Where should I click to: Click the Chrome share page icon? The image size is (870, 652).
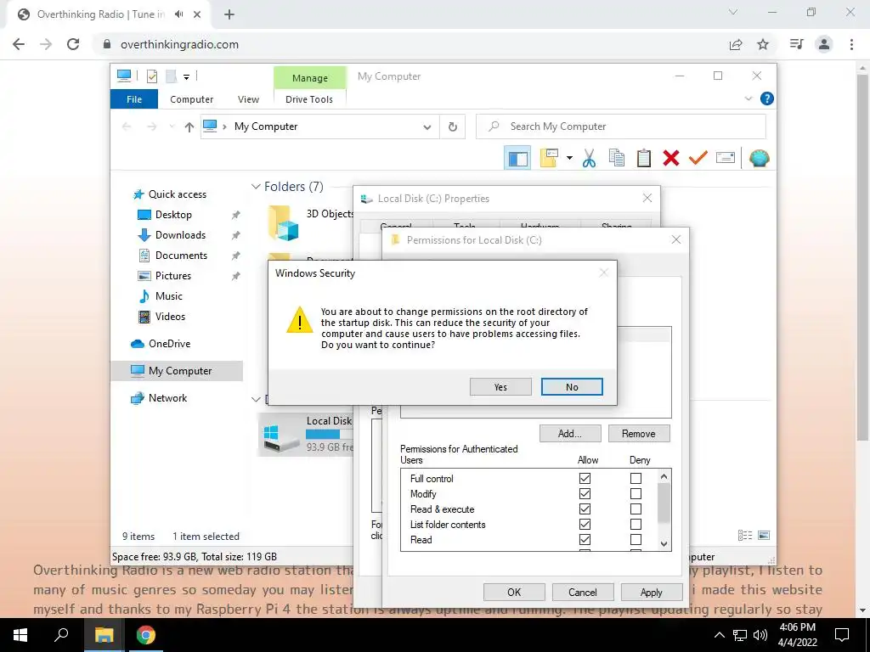pos(736,44)
